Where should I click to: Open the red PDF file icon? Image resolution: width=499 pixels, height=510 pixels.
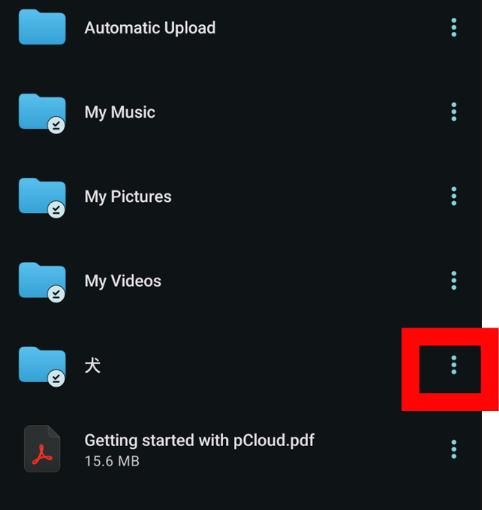[x=42, y=449]
